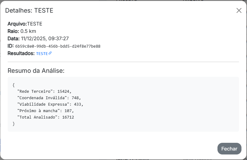Click the "Total Analisado" JSON line
Viewport: 247px width, 160px height.
(46, 117)
